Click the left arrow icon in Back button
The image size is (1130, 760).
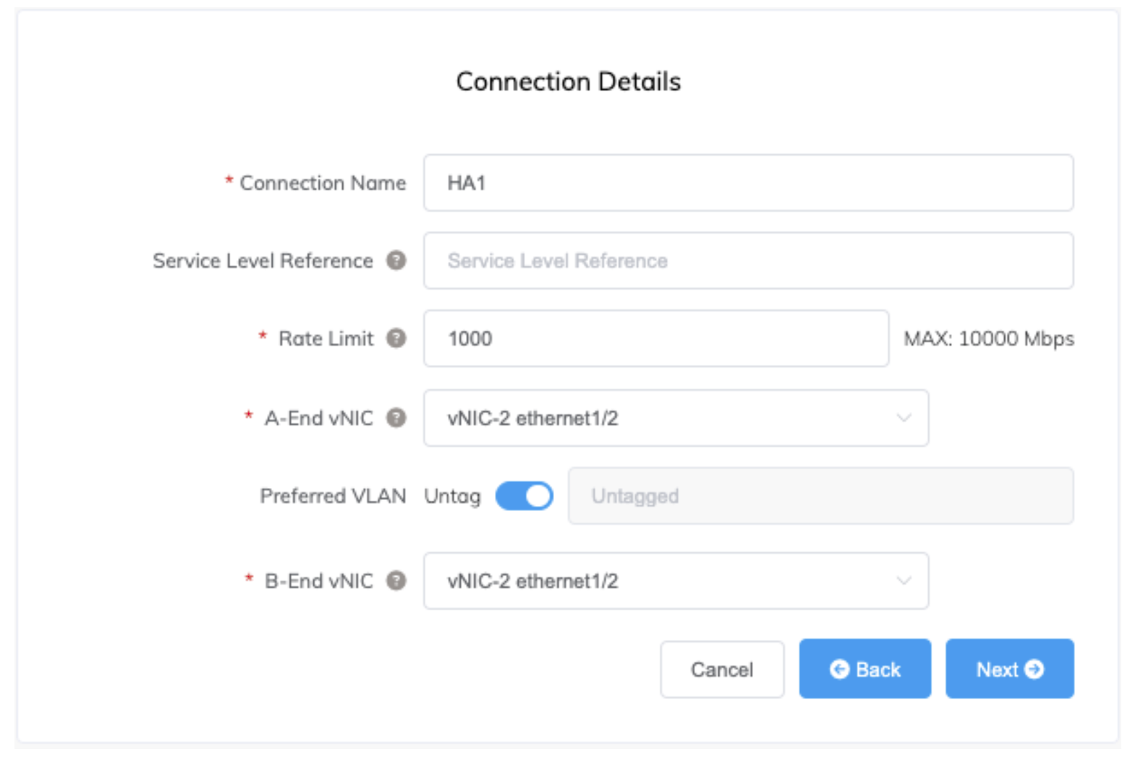pyautogui.click(x=838, y=669)
